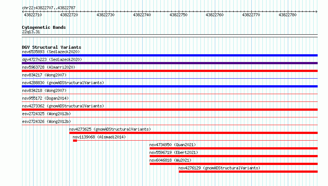This screenshot has width=328, height=186.
Task: Click the nsv6535893 (Sedlazeck2020) variant label
Action: (51, 52)
